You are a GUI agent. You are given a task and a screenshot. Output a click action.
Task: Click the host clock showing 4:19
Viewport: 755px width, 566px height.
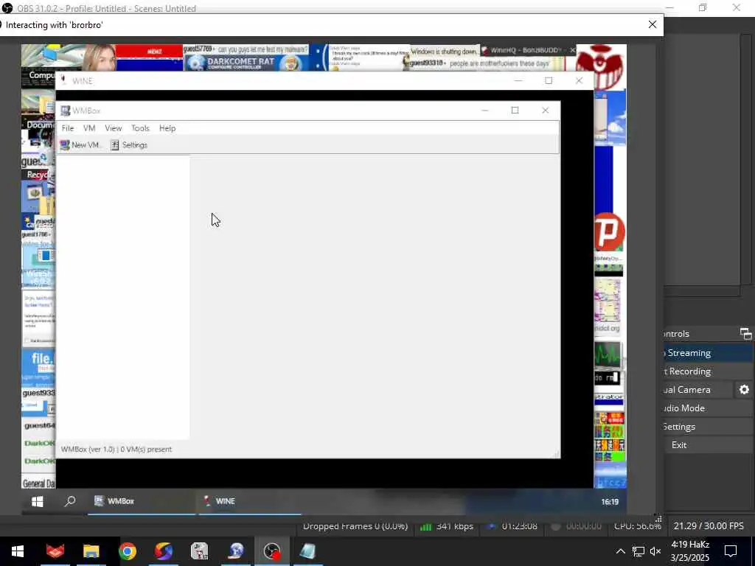pyautogui.click(x=690, y=551)
